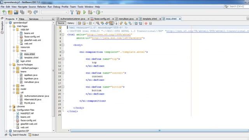The image size is (249, 140).
Task: Open the Files panel tab
Action: click(x=22, y=19)
